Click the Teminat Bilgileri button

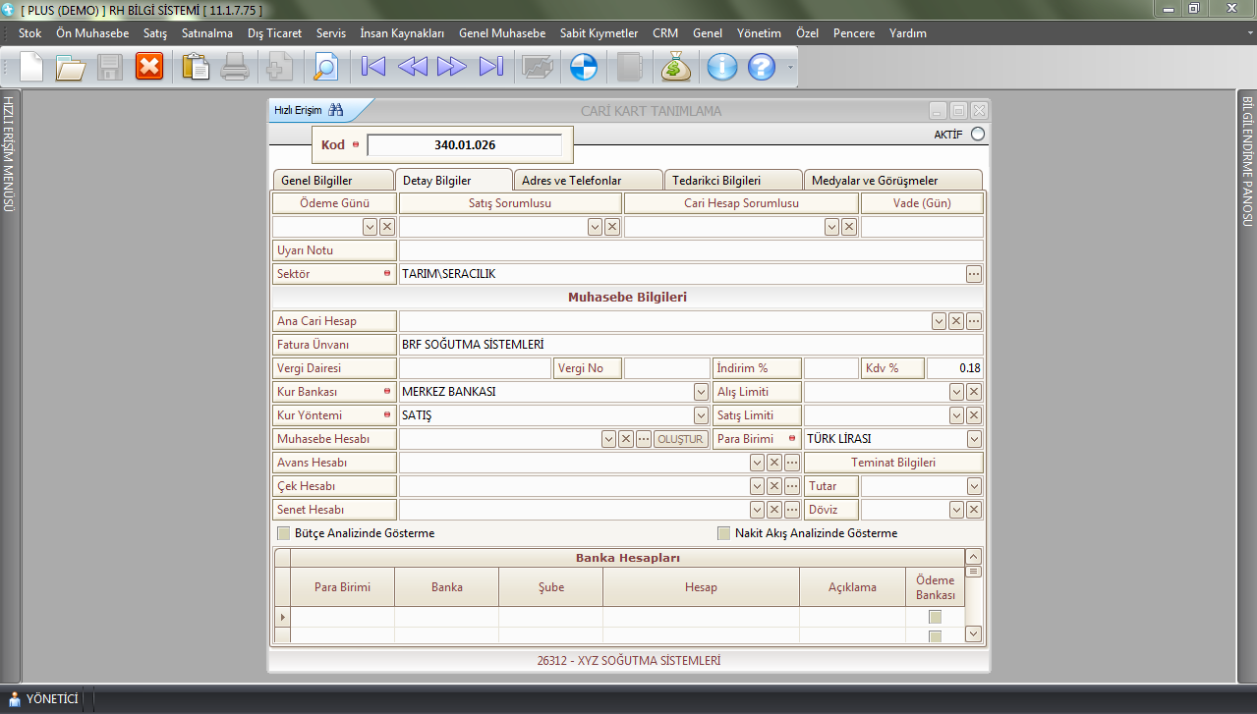(x=892, y=463)
